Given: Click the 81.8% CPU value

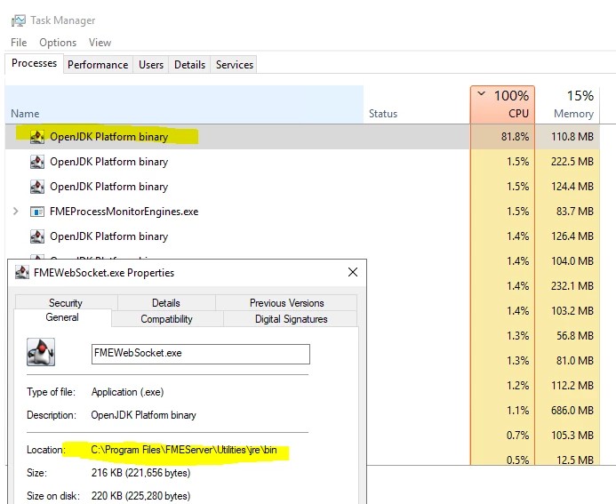Looking at the screenshot, I should point(515,137).
